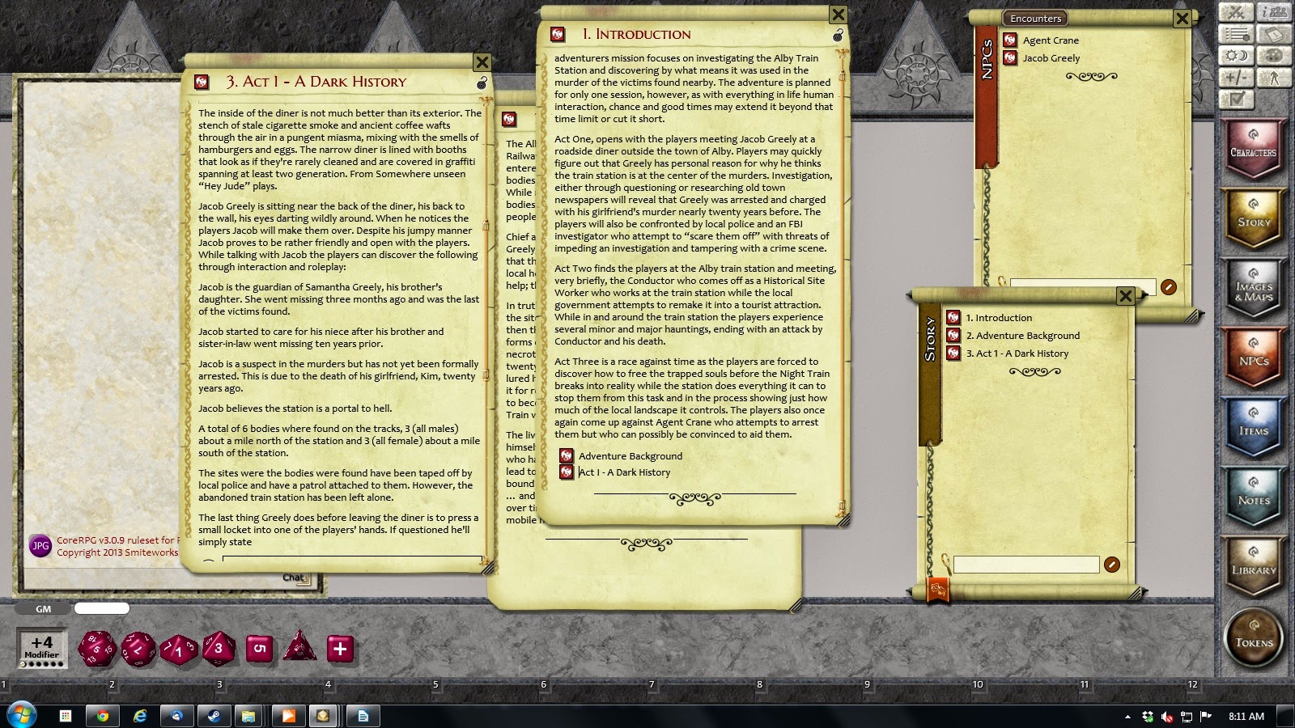Toggle edit mode in the NPCs list

[x=1168, y=286]
